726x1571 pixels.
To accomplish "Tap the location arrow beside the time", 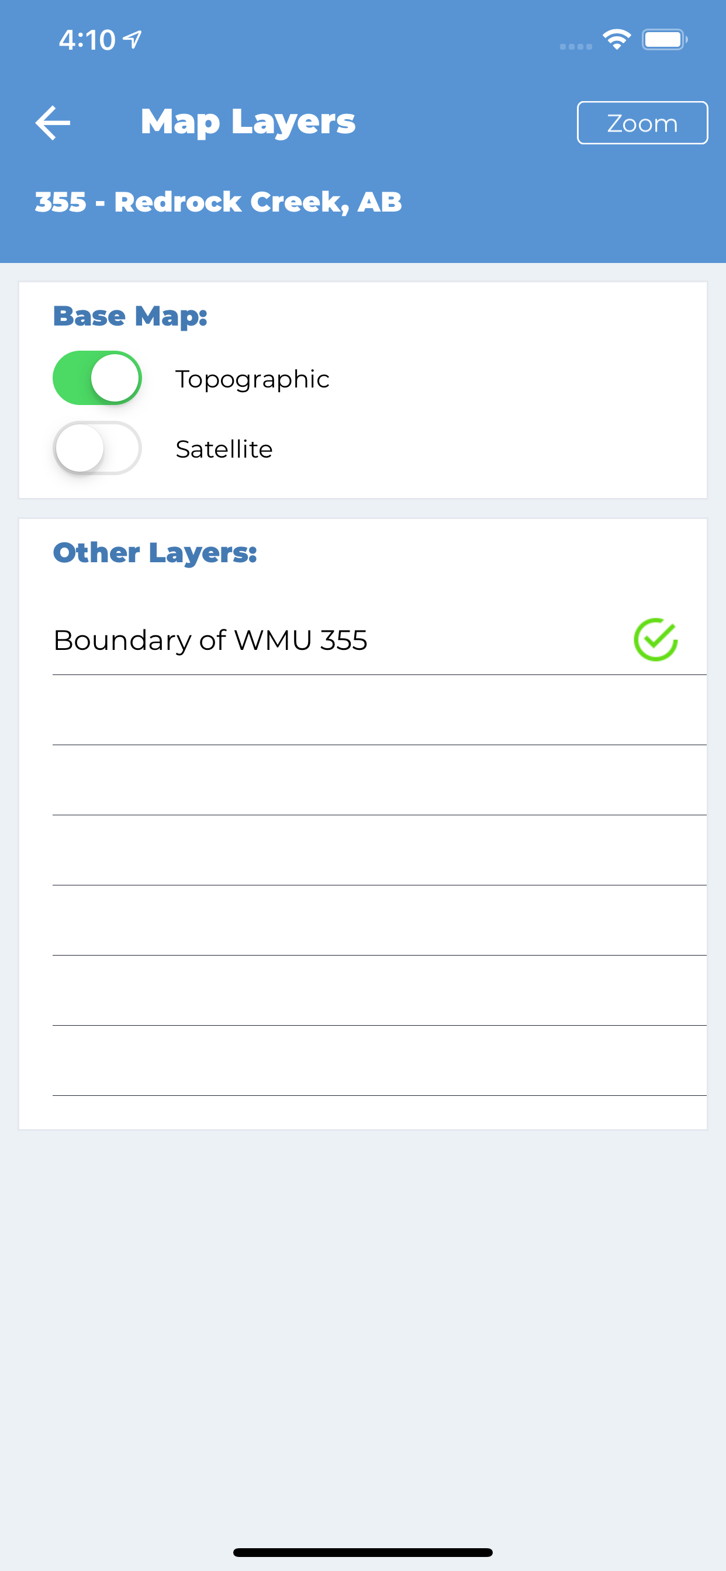I will pos(132,40).
